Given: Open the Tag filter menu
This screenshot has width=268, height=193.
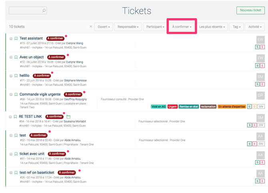Looking at the screenshot, I should pyautogui.click(x=237, y=27).
